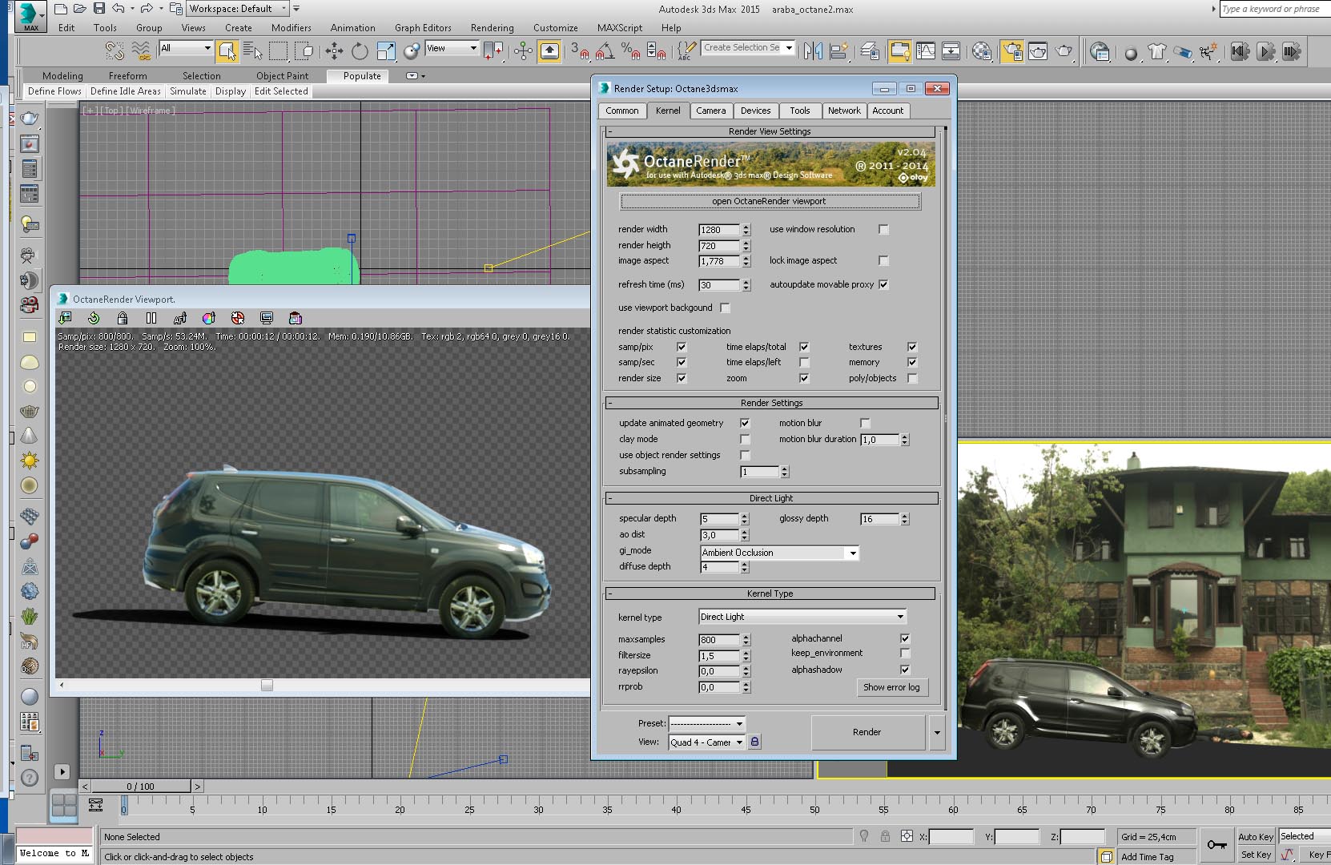Open the Preset dropdown in Render Setup

[707, 723]
